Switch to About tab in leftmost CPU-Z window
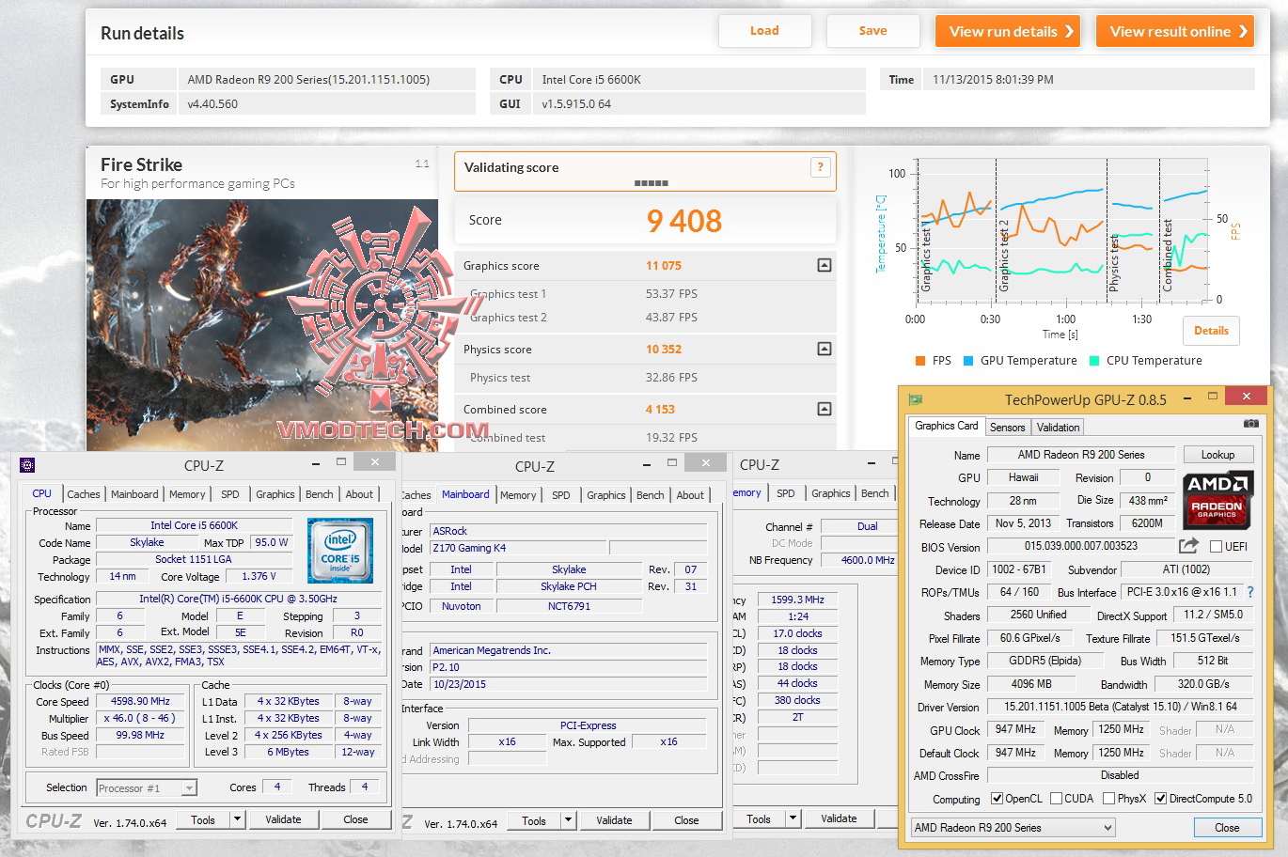 tap(359, 494)
